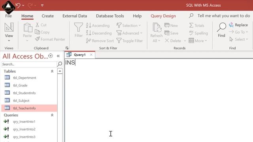Click the Redo arrow icon
Viewport: 253px width, 142px height.
30,5
